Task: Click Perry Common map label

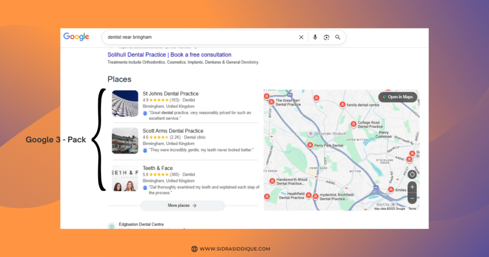Action: tap(383, 134)
